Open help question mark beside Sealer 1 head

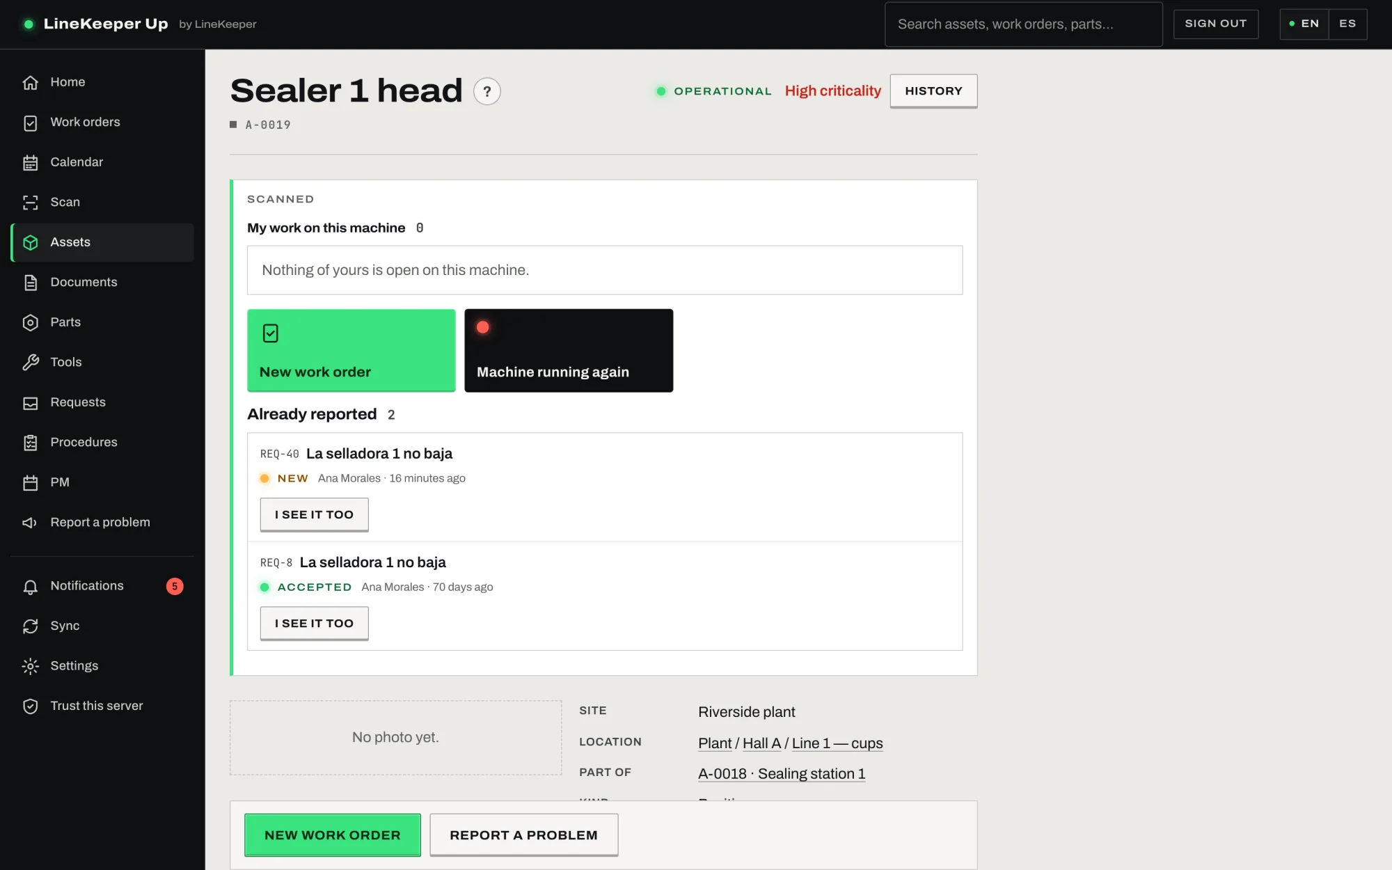click(x=487, y=91)
